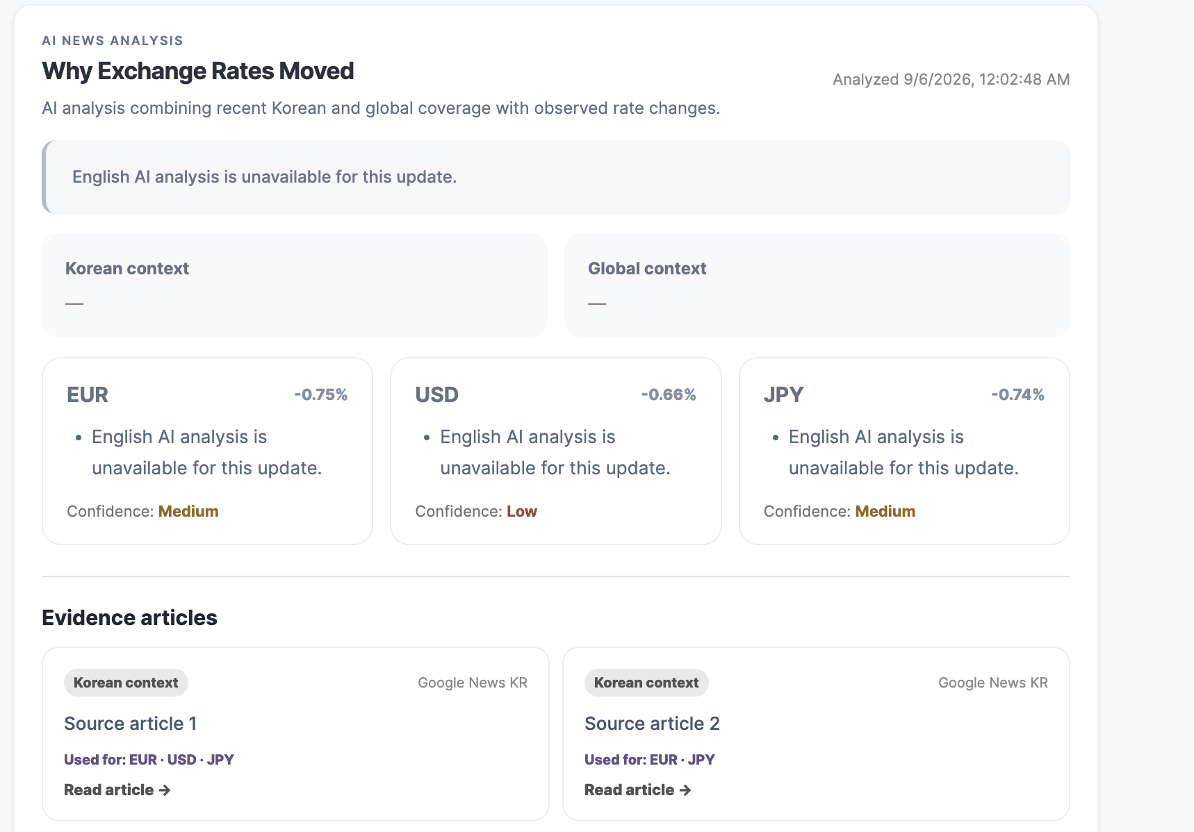Click 'Medium' confidence label in EUR card
This screenshot has height=832, width=1194.
click(x=188, y=511)
